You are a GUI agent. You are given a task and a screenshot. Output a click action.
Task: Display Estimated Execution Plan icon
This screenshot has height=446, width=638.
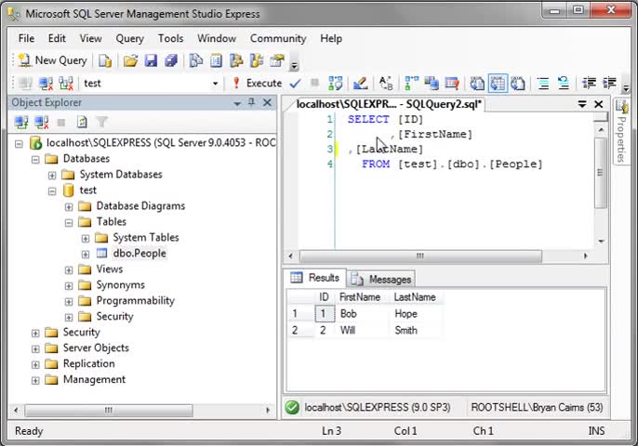point(336,84)
